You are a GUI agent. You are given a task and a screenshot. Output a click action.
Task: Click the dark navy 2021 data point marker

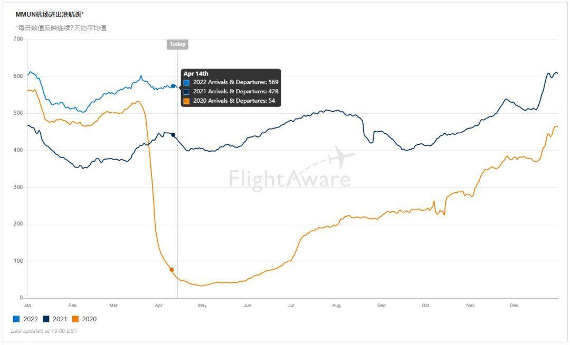pyautogui.click(x=173, y=135)
